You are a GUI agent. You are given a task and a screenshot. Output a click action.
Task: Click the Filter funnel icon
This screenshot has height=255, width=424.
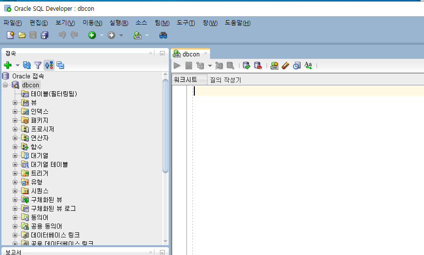click(x=38, y=65)
